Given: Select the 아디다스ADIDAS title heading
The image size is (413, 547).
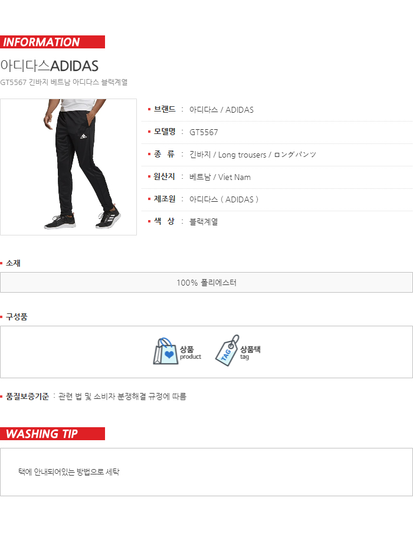Looking at the screenshot, I should [x=49, y=66].
